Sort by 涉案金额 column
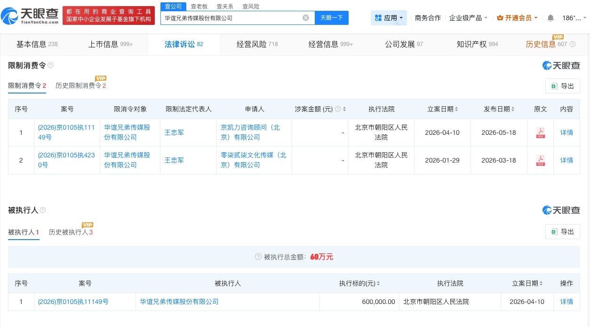This screenshot has width=590, height=327. [344, 109]
